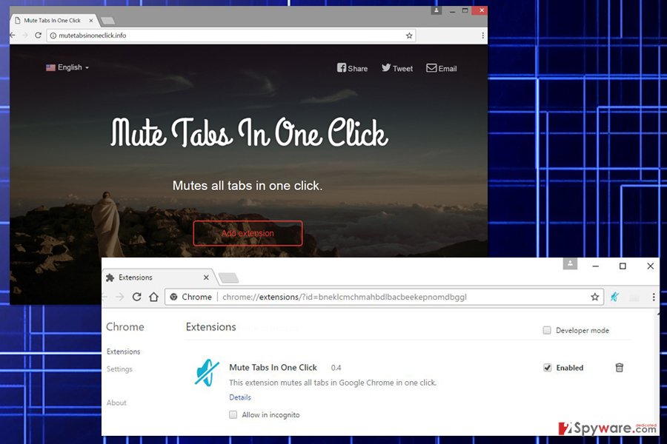Click the back navigation arrow
The width and height of the screenshot is (667, 444).
pyautogui.click(x=106, y=297)
